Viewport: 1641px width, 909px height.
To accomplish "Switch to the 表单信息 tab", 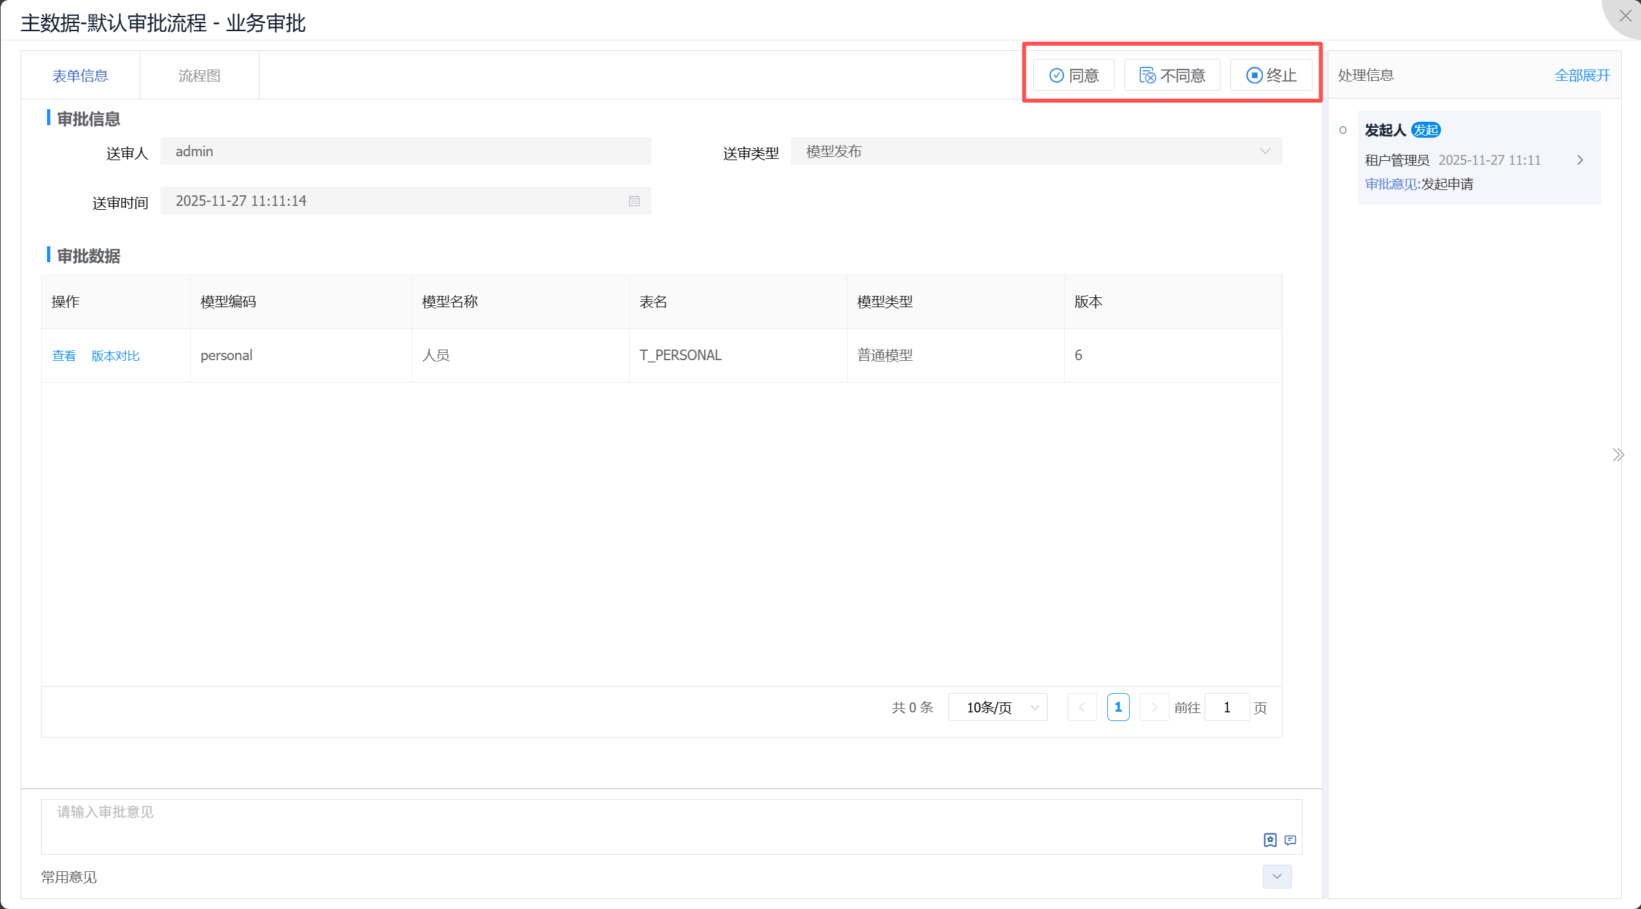I will (80, 75).
